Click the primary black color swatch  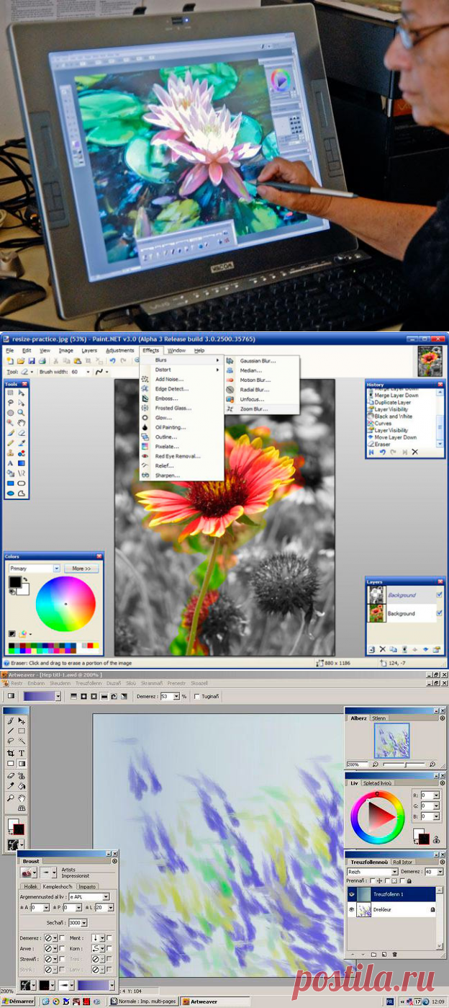tap(14, 581)
